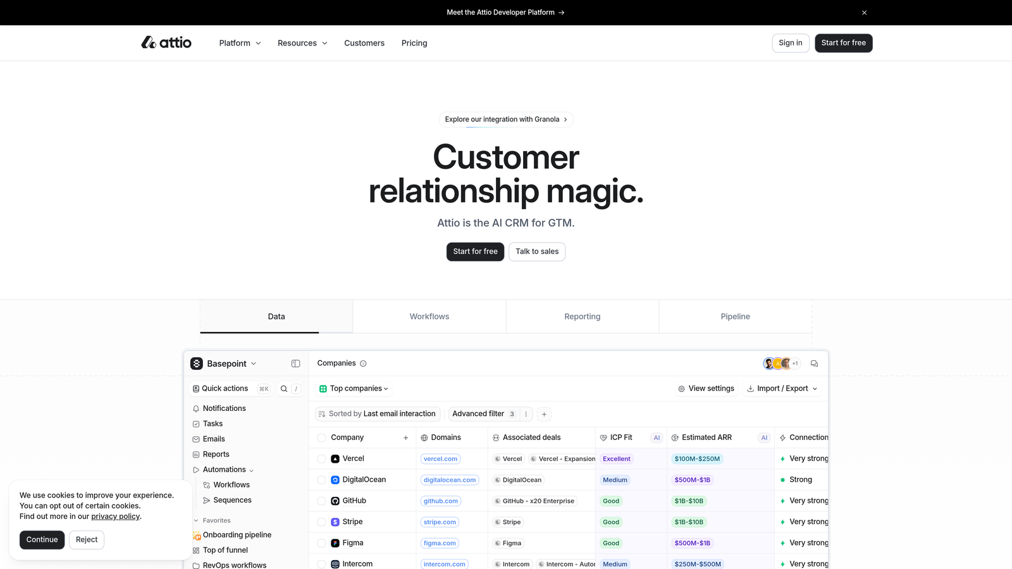
Task: Open Quick actions in the sidebar
Action: tap(225, 388)
